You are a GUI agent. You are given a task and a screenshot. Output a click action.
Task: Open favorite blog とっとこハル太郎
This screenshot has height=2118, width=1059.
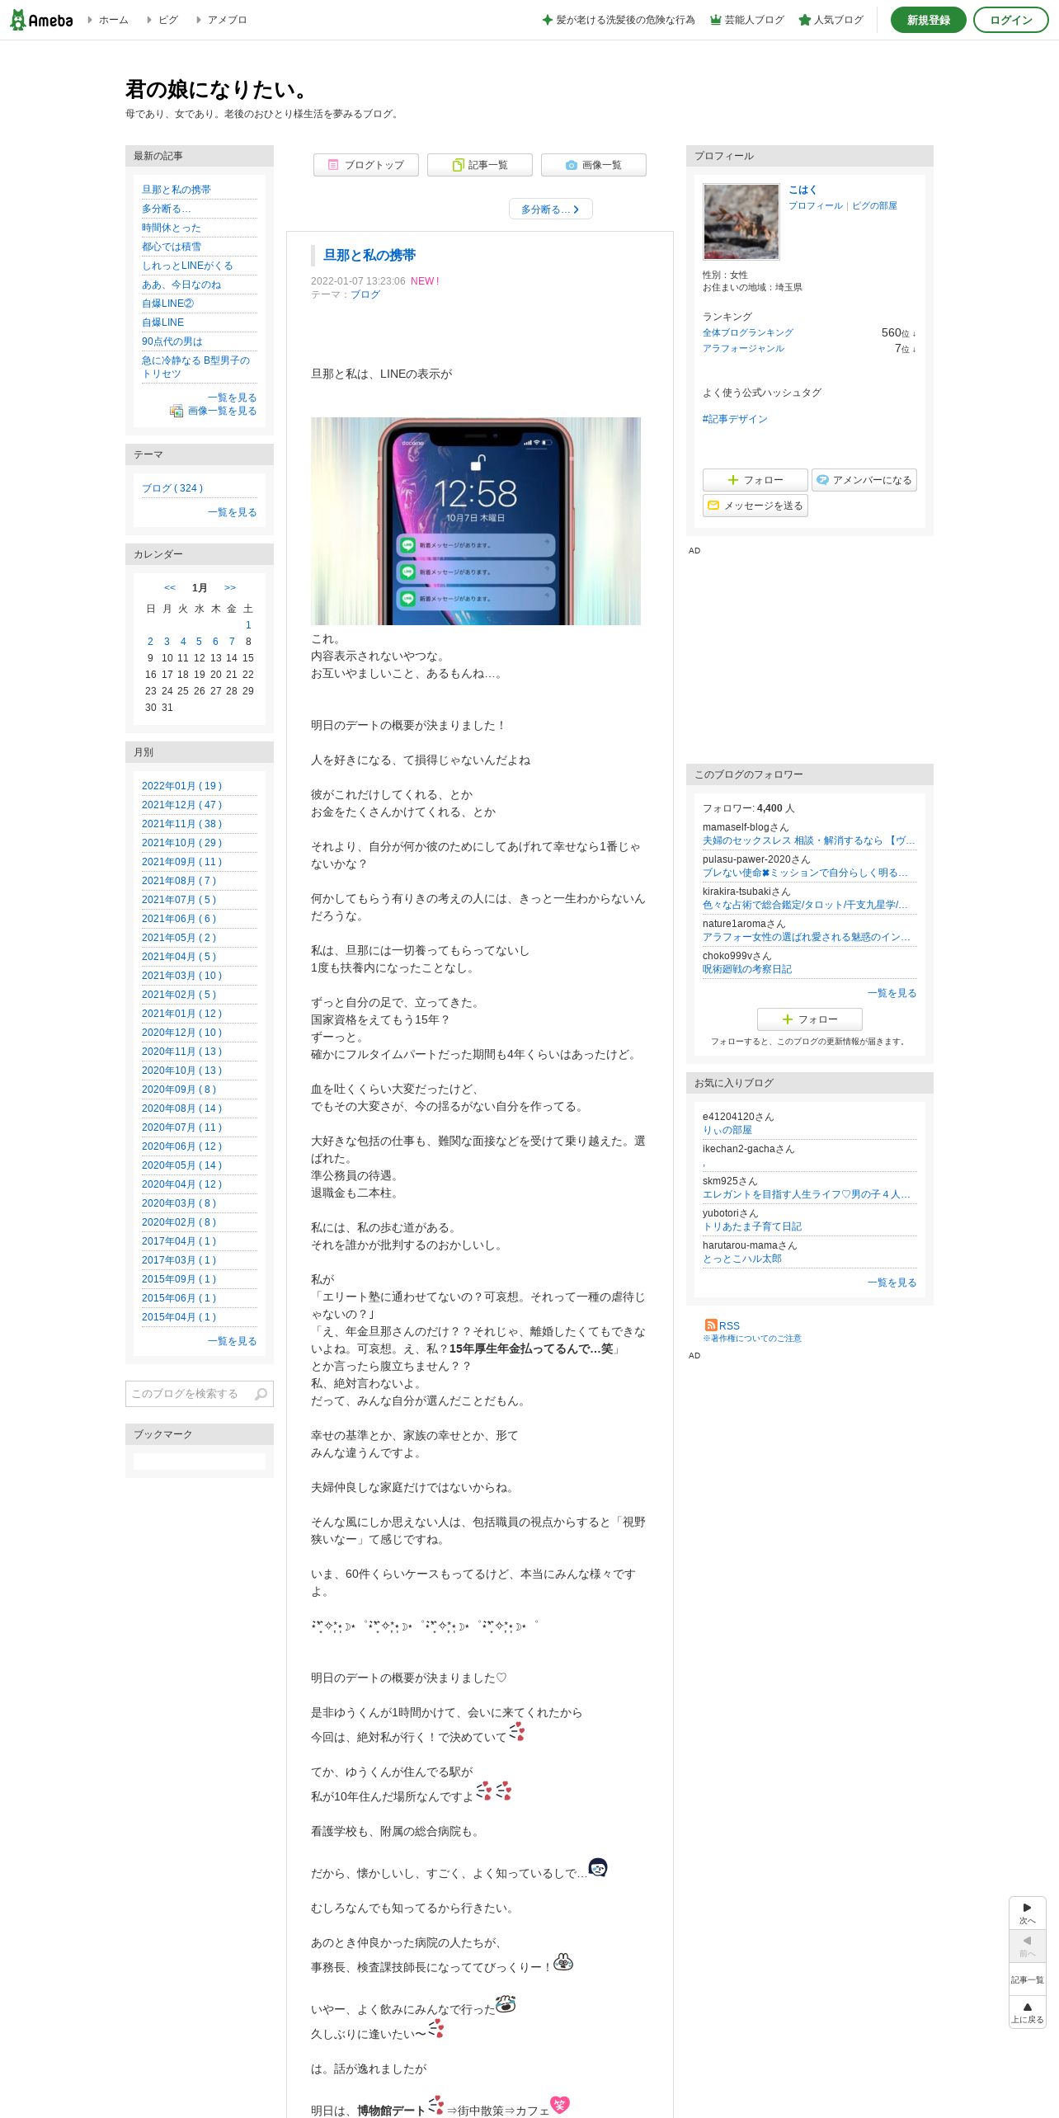[742, 1259]
